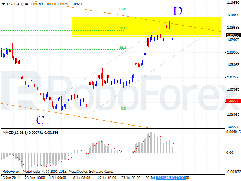Click the current price tag 1.09256
The width and height of the screenshot is (241, 181).
pos(233,35)
